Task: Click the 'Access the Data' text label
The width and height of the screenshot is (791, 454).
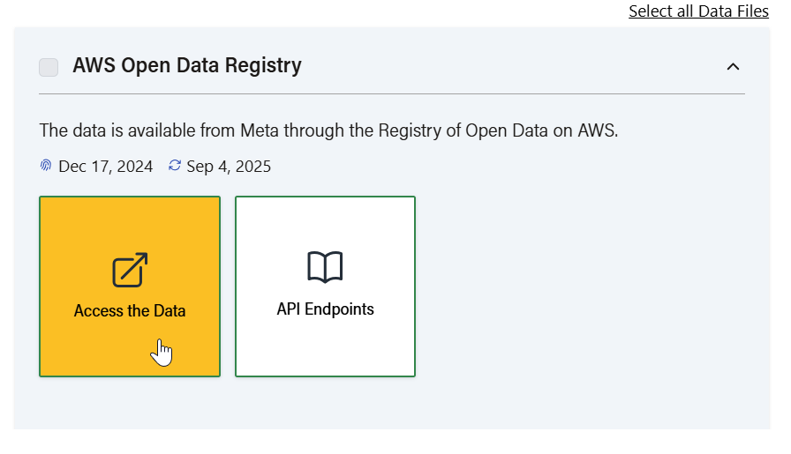Action: (130, 311)
